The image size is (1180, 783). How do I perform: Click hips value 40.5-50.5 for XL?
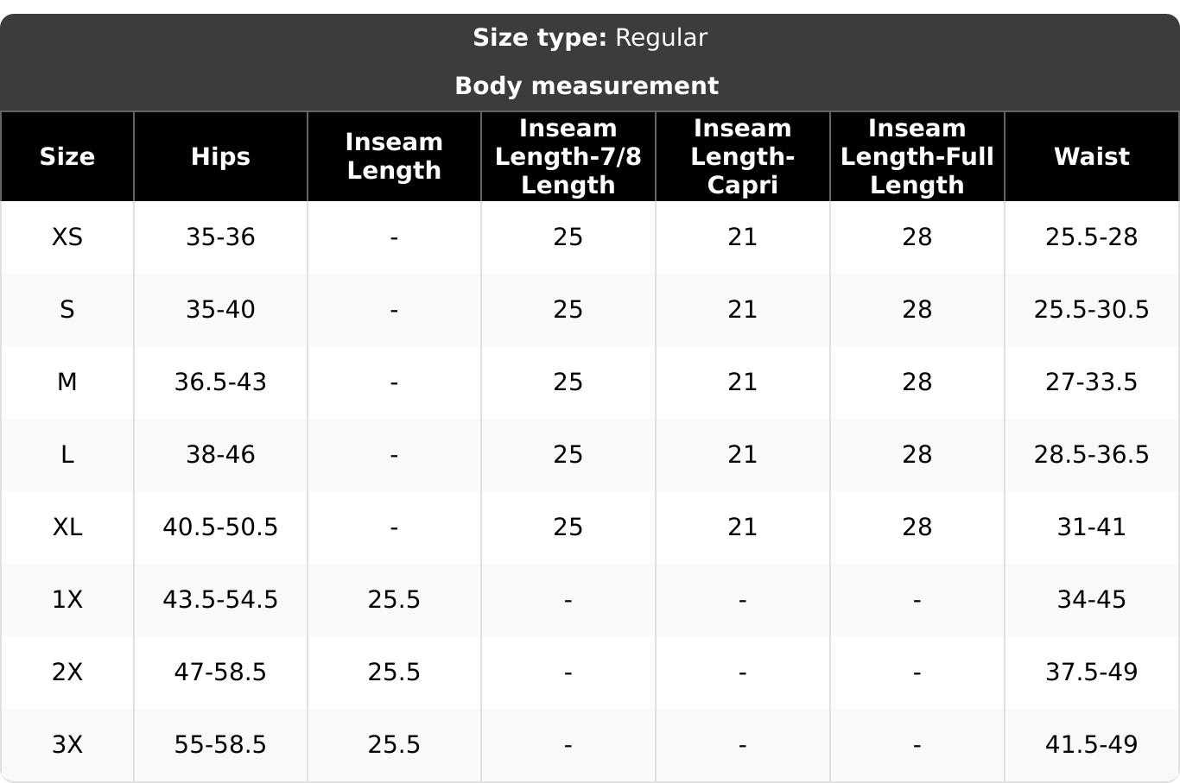click(220, 527)
